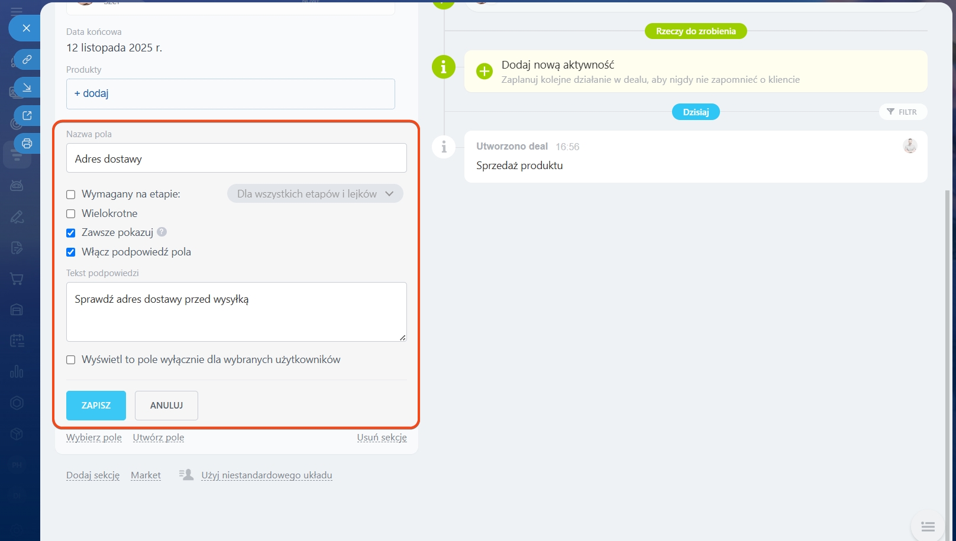Click the person icon beside custom layout link
The image size is (956, 541).
[x=186, y=475]
